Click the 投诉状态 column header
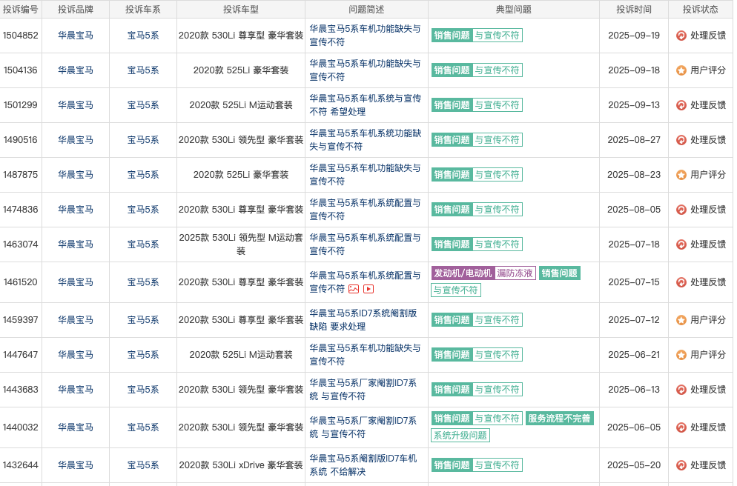The width and height of the screenshot is (737, 486). coord(701,10)
